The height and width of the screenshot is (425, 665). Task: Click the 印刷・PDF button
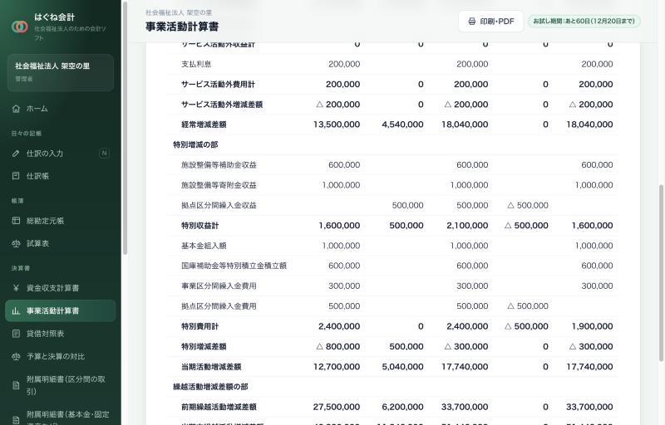(x=490, y=21)
